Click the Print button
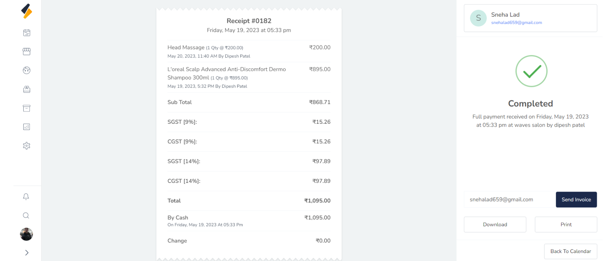Viewport: 616px width, 261px height. (x=566, y=225)
